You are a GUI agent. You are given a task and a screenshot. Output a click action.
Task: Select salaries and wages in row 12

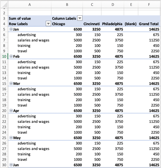(x=33, y=67)
